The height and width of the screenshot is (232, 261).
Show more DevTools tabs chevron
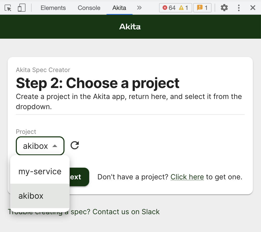pos(139,8)
